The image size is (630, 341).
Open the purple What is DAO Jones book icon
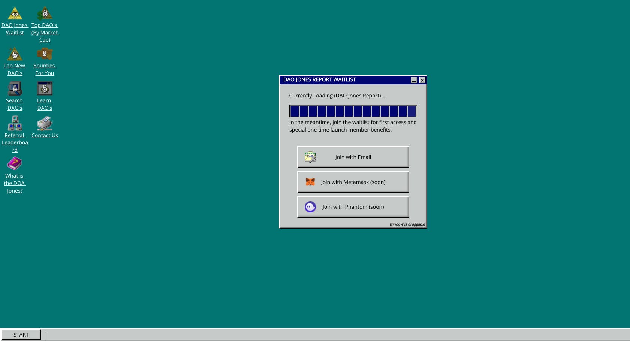(x=15, y=164)
